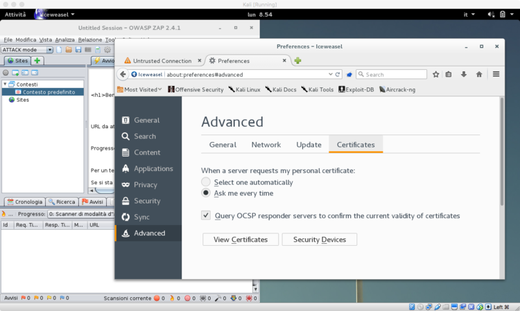The height and width of the screenshot is (311, 520).
Task: Open a new tab with plus icon
Action: [x=297, y=60]
